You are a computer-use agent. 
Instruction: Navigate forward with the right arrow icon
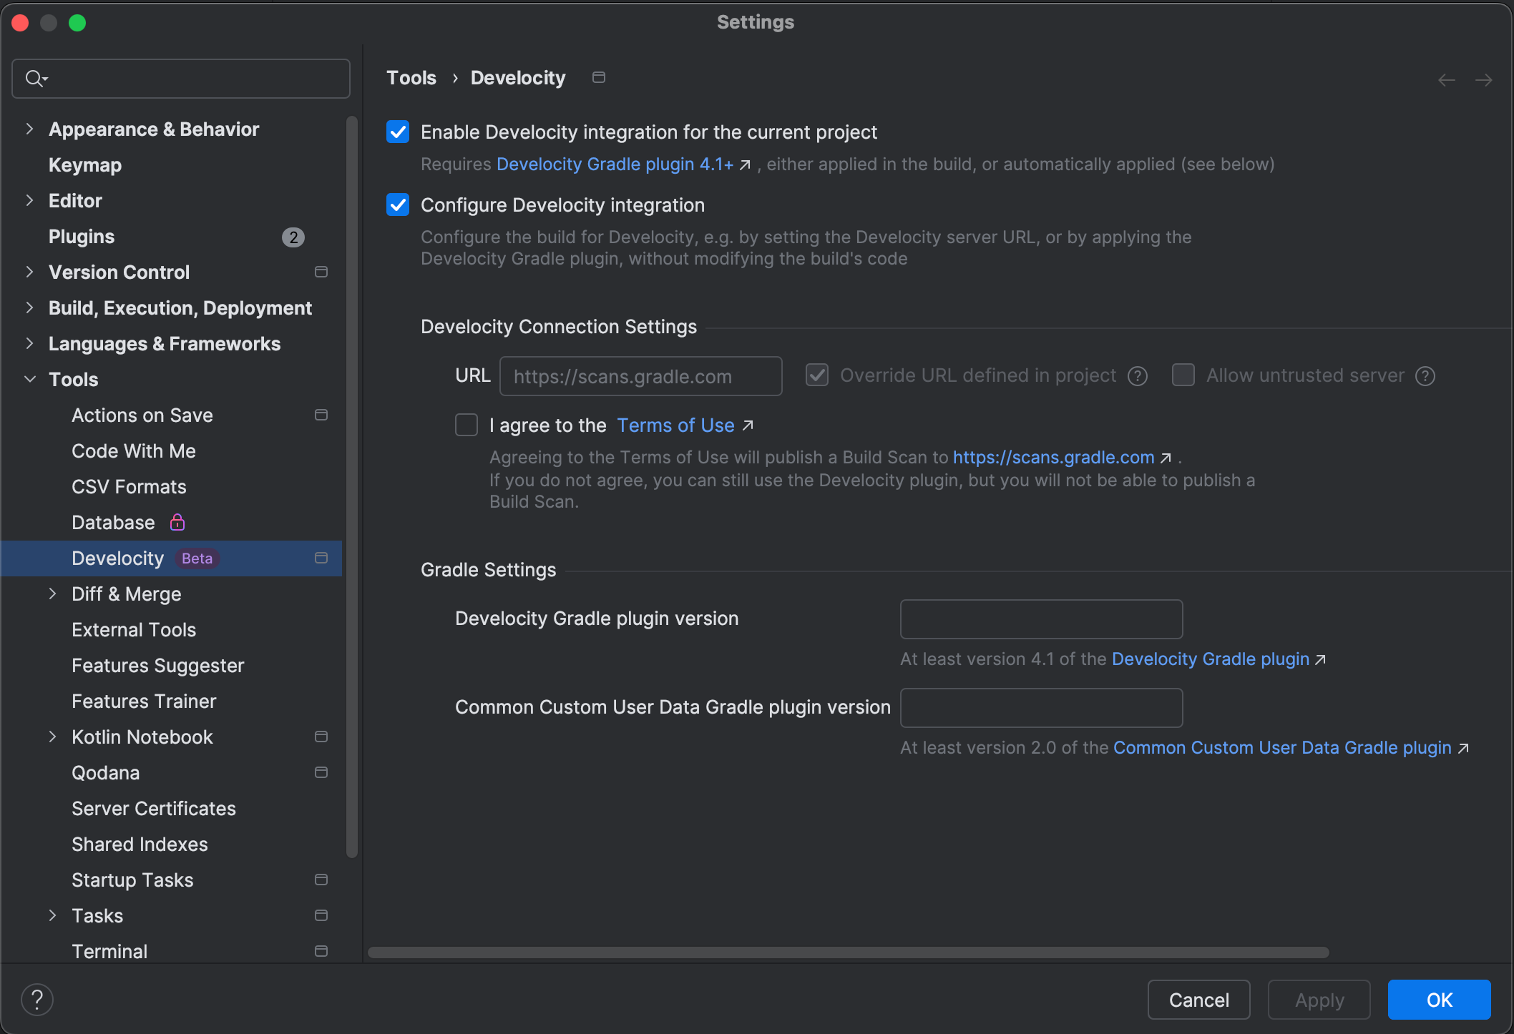(1484, 80)
